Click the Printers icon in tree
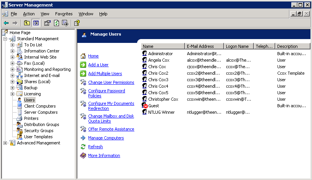312x180 pixels. pyautogui.click(x=20, y=118)
